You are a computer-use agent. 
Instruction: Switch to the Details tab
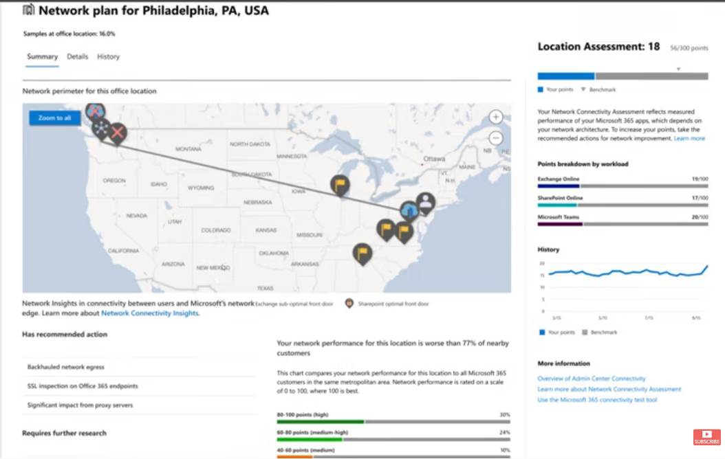click(x=77, y=57)
